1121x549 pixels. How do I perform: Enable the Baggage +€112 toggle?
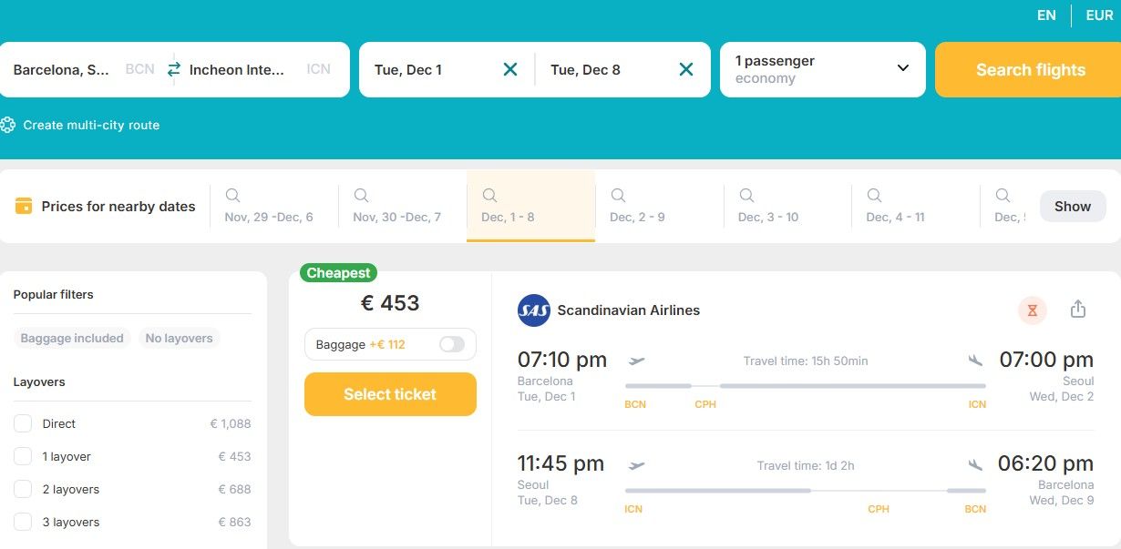pos(450,344)
